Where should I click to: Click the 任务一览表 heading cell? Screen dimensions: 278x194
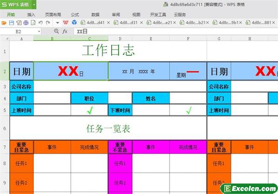[108, 128]
